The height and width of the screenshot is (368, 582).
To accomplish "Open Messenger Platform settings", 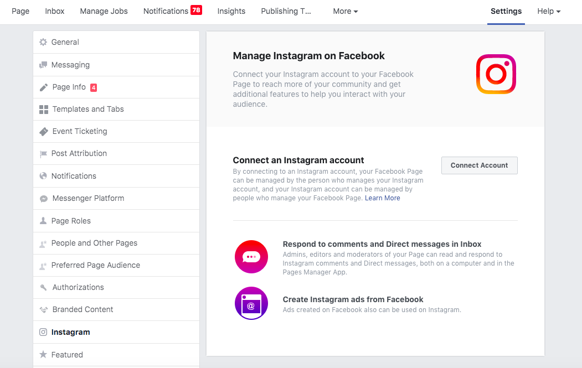I will (116, 199).
